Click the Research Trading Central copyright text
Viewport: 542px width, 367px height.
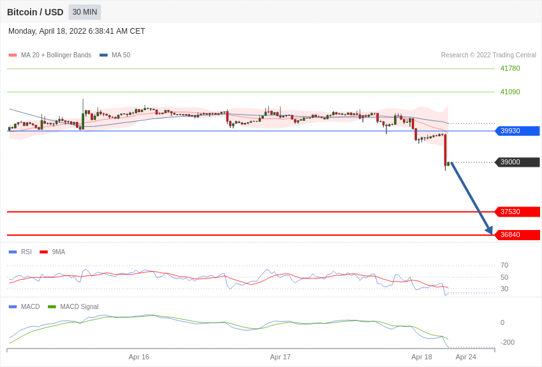tap(488, 55)
